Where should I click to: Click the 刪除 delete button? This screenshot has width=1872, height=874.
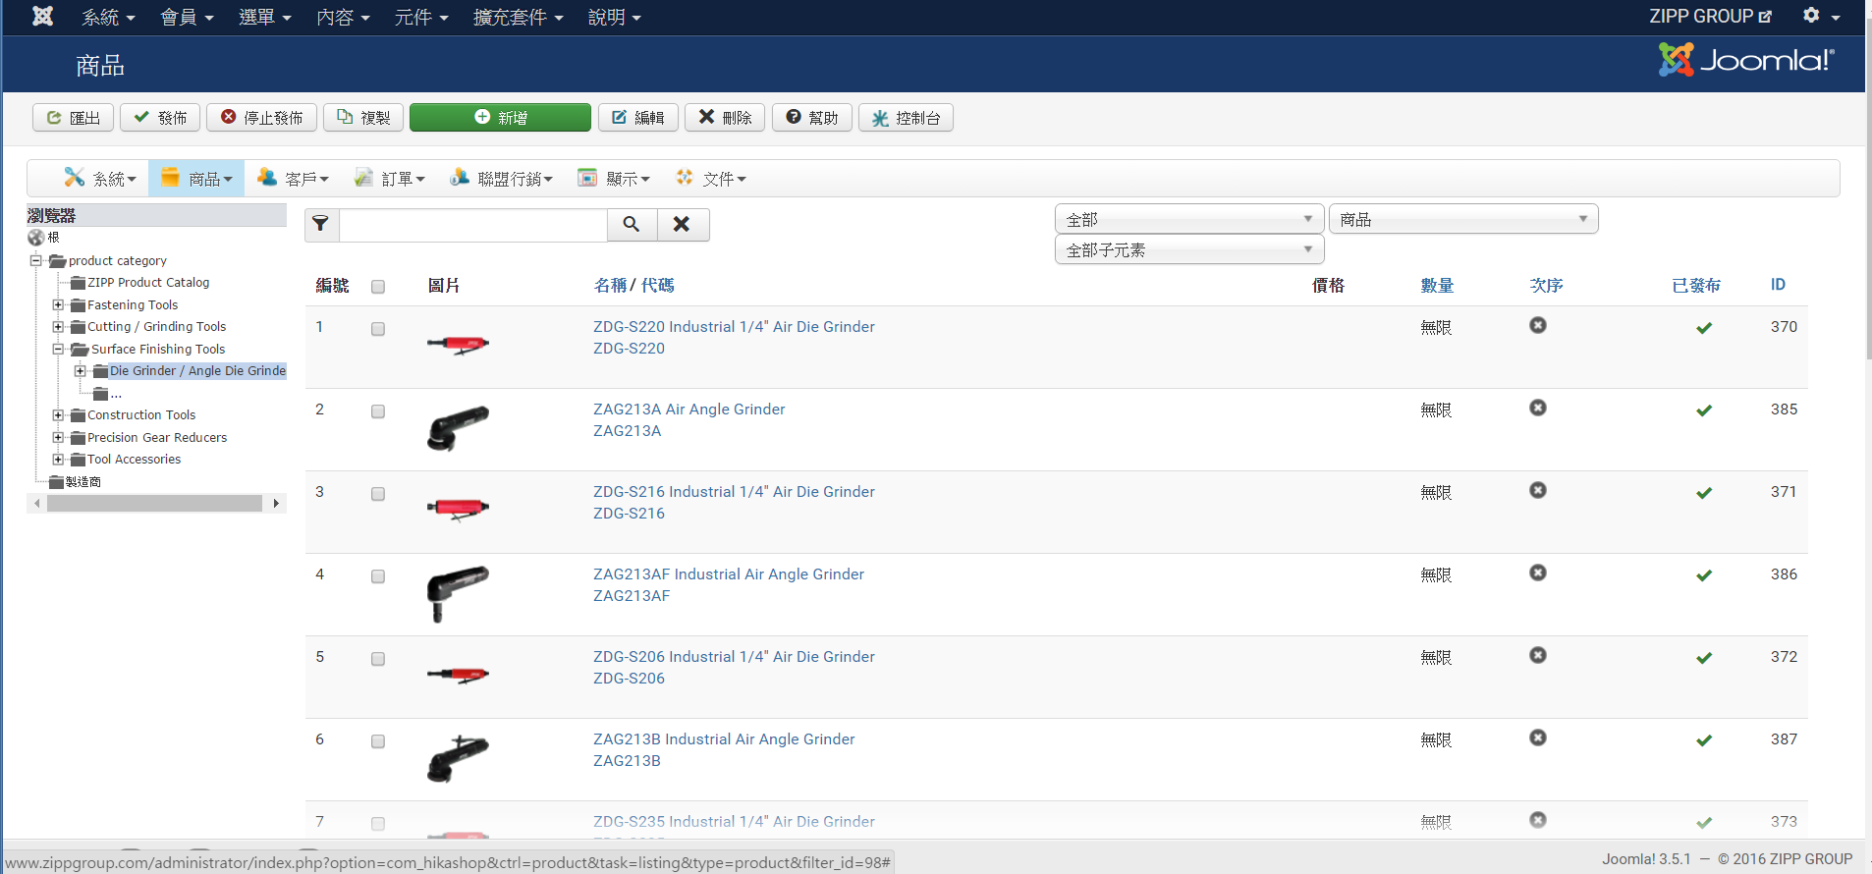(725, 117)
